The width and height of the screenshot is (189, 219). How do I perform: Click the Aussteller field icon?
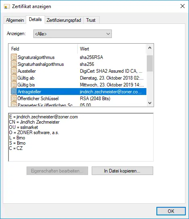point(14,71)
